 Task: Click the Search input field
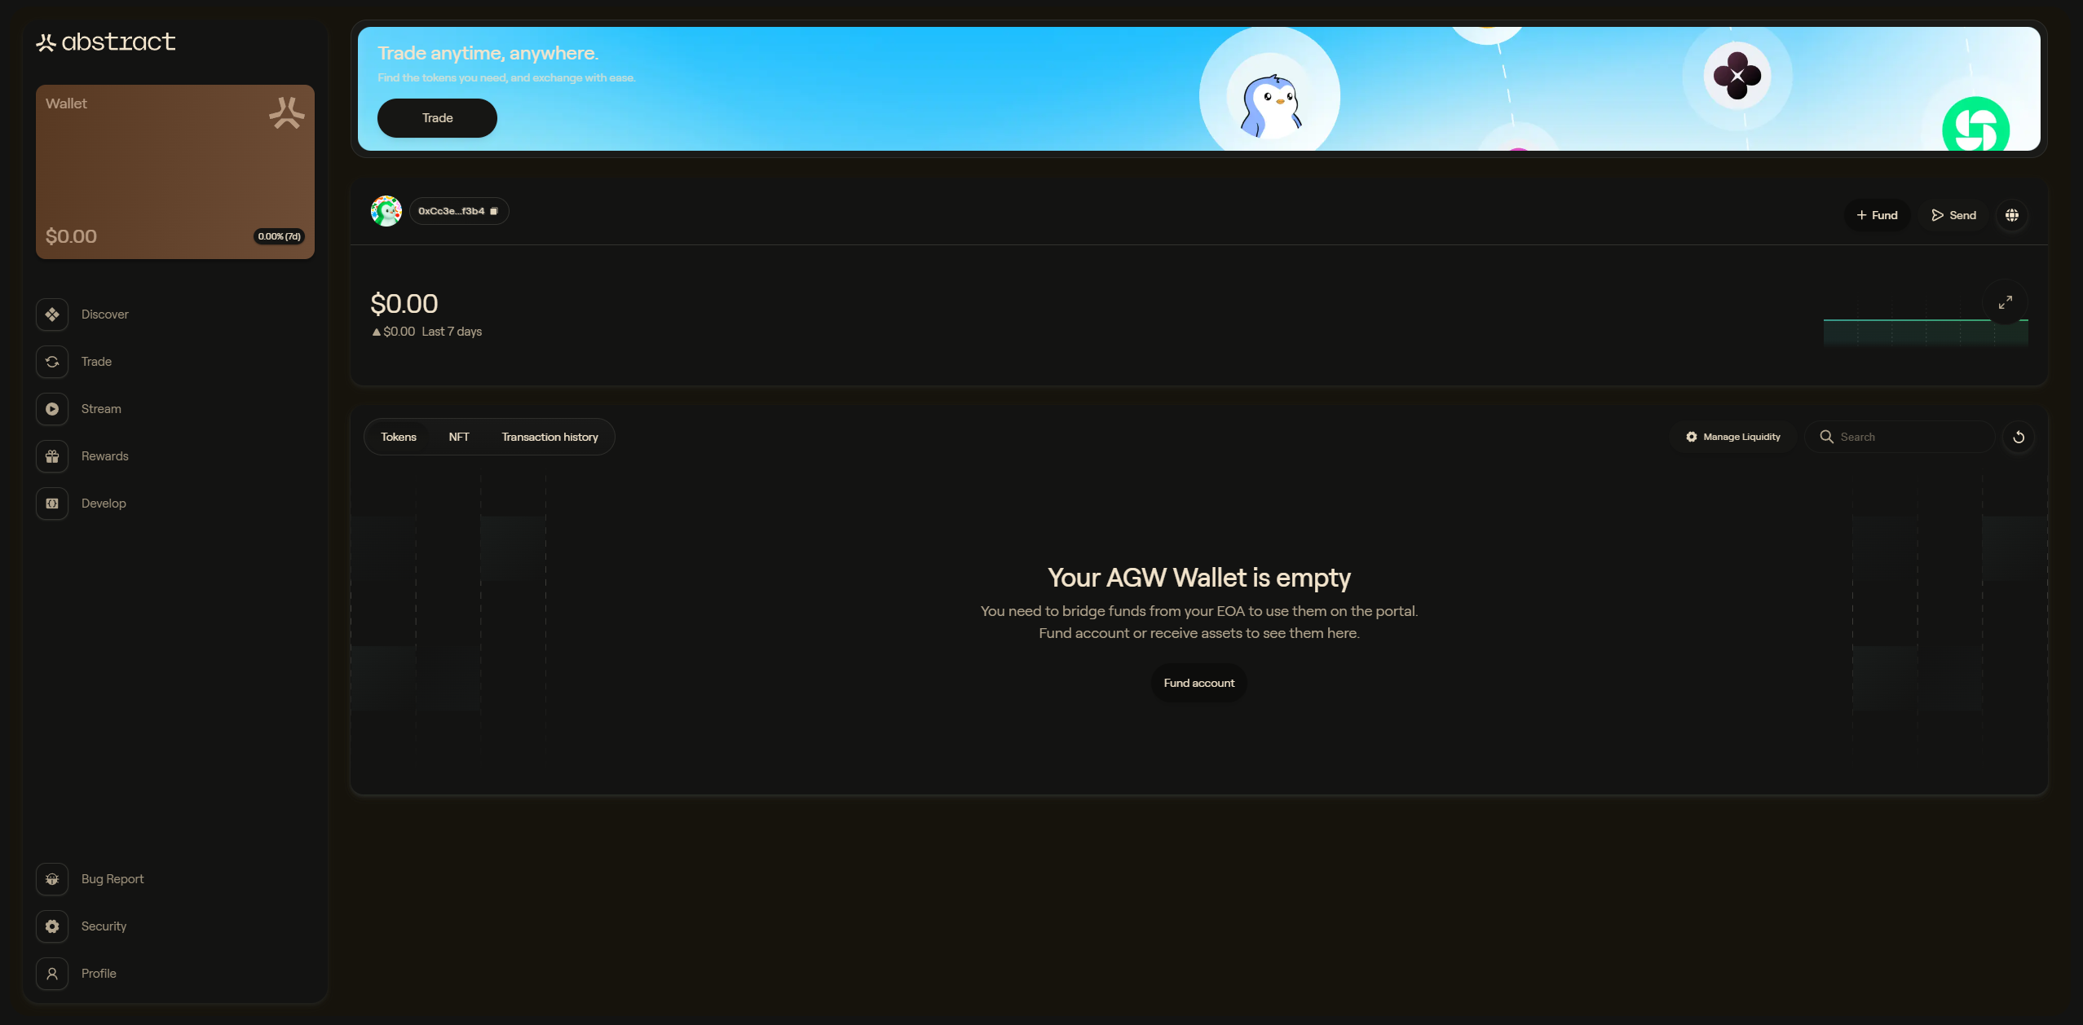tap(1900, 438)
